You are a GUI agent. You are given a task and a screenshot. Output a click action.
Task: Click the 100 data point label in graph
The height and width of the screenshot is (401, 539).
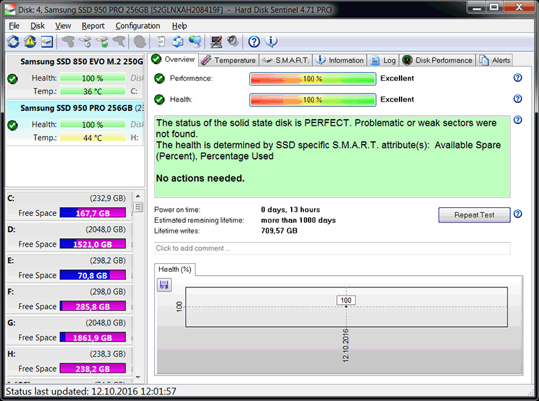346,300
